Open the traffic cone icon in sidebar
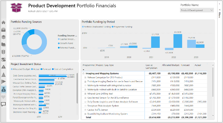Image resolution: width=223 pixels, height=123 pixels. pos(4,74)
